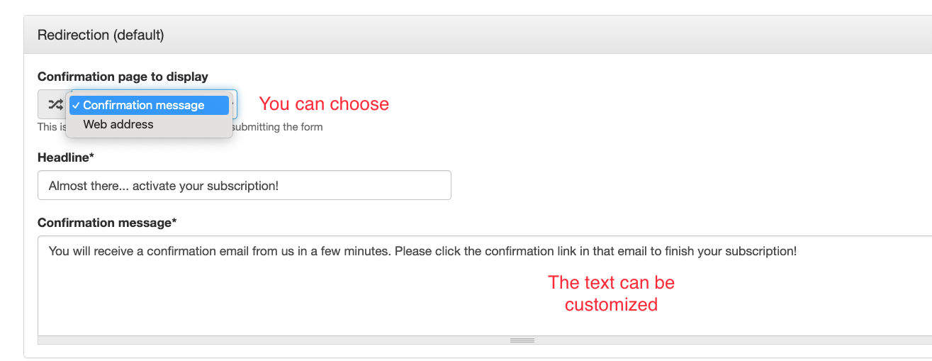Viewport: 932px width, 361px height.
Task: Select the Confirmation message dropdown option
Action: (x=149, y=105)
